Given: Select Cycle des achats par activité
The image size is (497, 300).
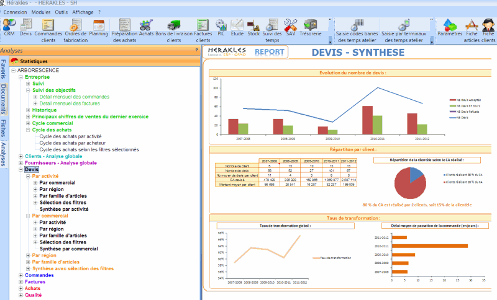Looking at the screenshot, I should tap(70, 136).
